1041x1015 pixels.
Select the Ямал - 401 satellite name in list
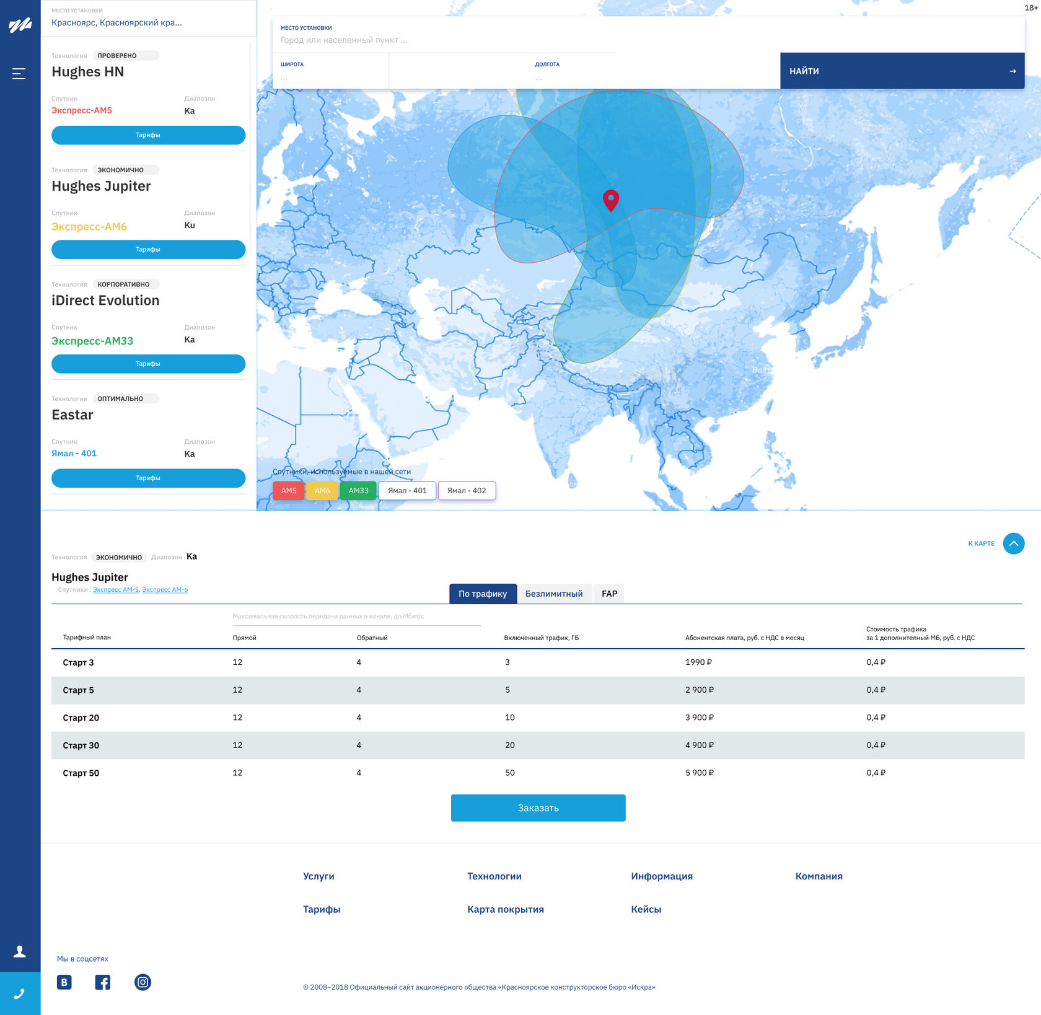point(74,454)
